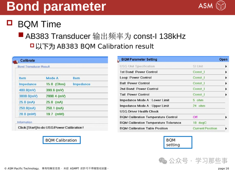Click Const_I value for 1st Bond
Screen dimensions: 235x170
point(199,72)
